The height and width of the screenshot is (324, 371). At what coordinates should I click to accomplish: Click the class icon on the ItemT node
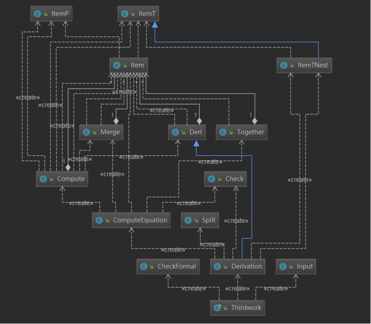125,14
